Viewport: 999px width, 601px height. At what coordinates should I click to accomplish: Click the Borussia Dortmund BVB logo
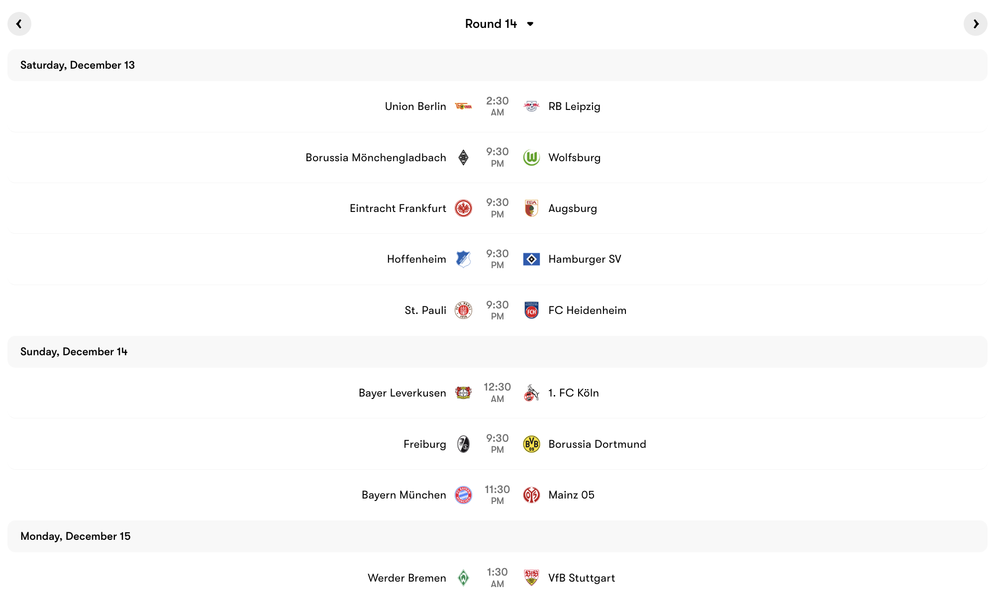pyautogui.click(x=532, y=443)
